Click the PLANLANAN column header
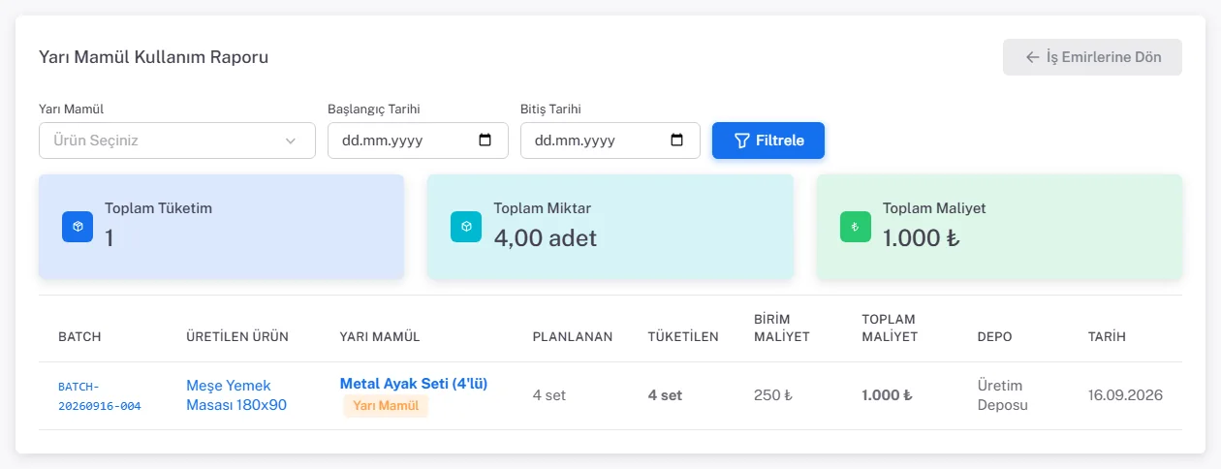This screenshot has width=1221, height=469. (573, 337)
